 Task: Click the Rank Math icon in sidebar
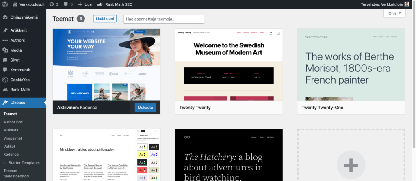[5, 90]
